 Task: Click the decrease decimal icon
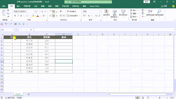tap(99, 16)
